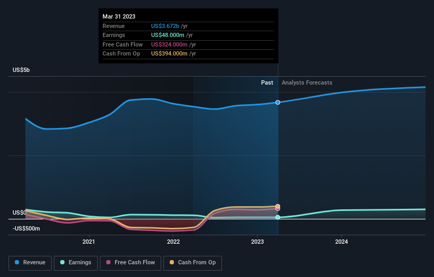
Task: Click the Revenue data point on the chart
Action: point(278,103)
